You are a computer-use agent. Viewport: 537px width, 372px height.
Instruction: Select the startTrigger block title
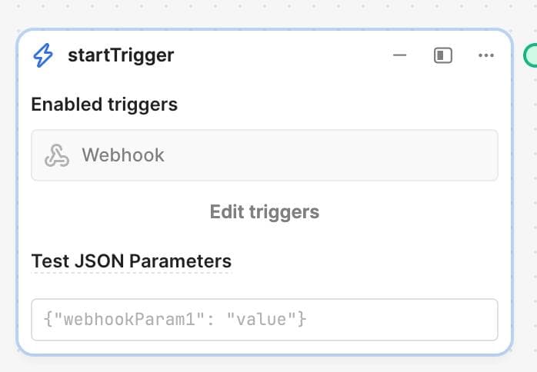click(x=121, y=55)
